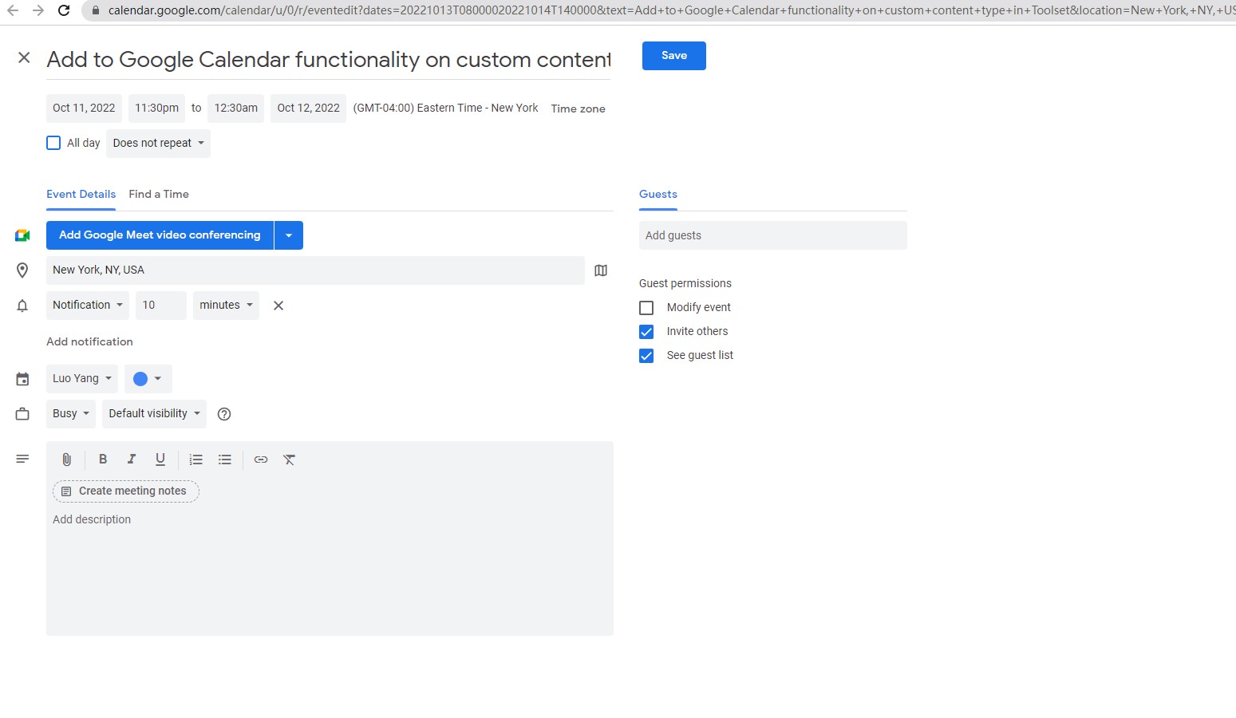Screen dimensions: 1236x718
Task: Insert a link in description
Action: (261, 460)
